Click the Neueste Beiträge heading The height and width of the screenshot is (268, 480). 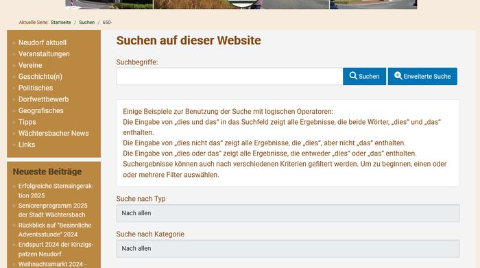47,171
